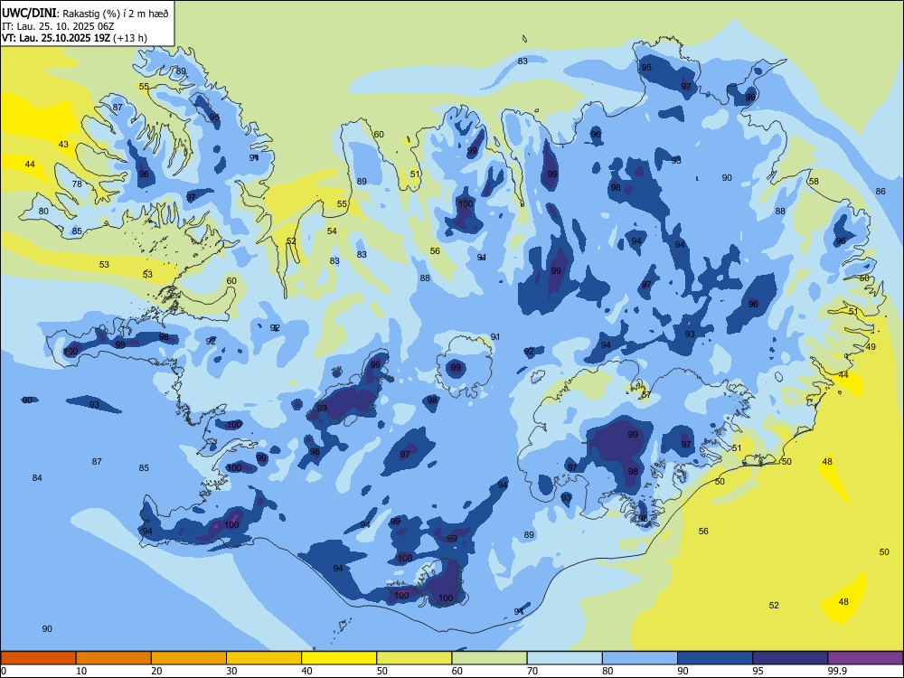Viewport: 904px width, 678px height.
Task: Click the legend label '70'
Action: [x=532, y=671]
